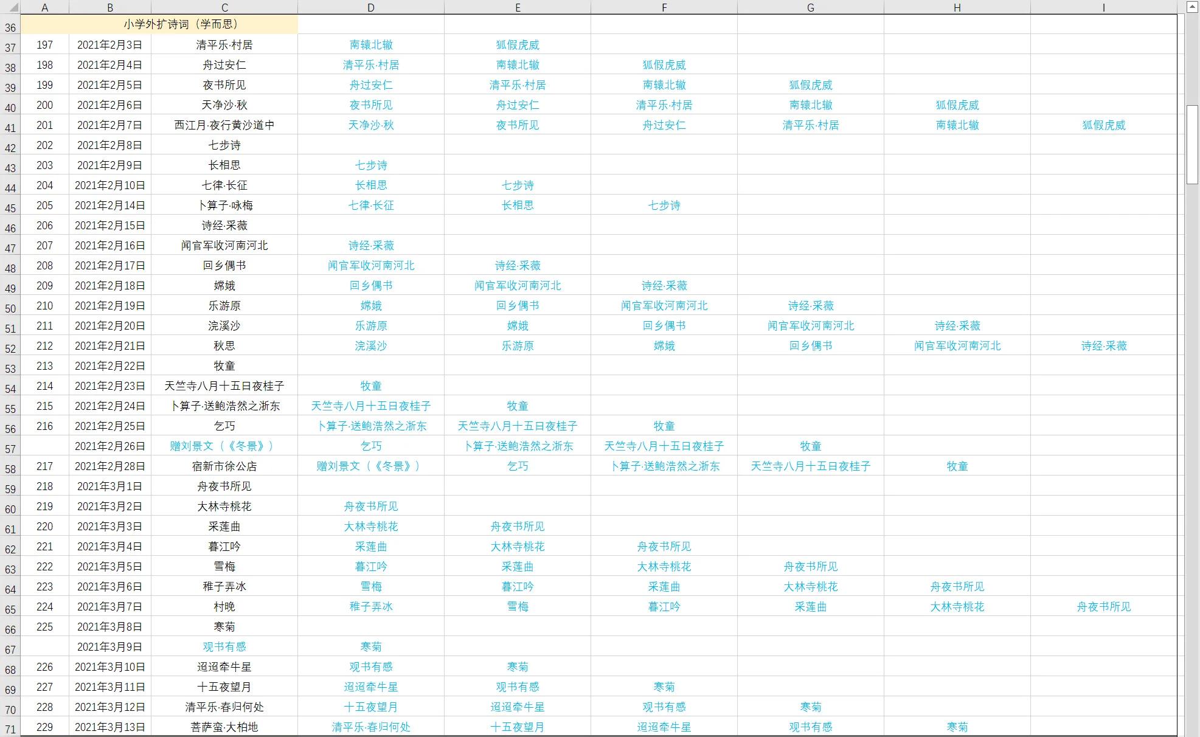This screenshot has width=1200, height=737.
Task: Select column D header
Action: [371, 7]
